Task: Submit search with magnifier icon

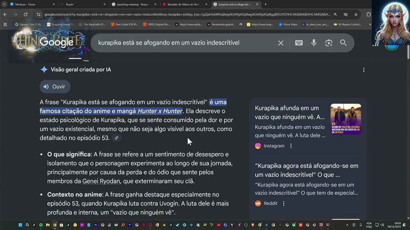Action: click(343, 43)
